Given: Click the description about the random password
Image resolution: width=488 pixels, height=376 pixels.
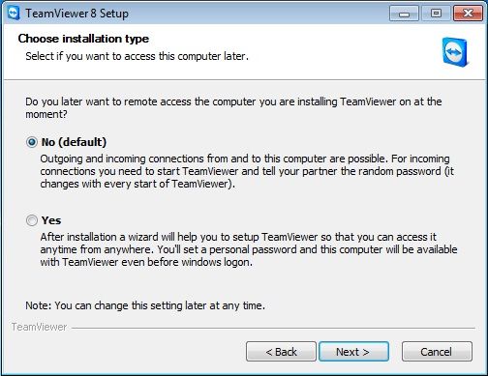Looking at the screenshot, I should click(x=247, y=171).
